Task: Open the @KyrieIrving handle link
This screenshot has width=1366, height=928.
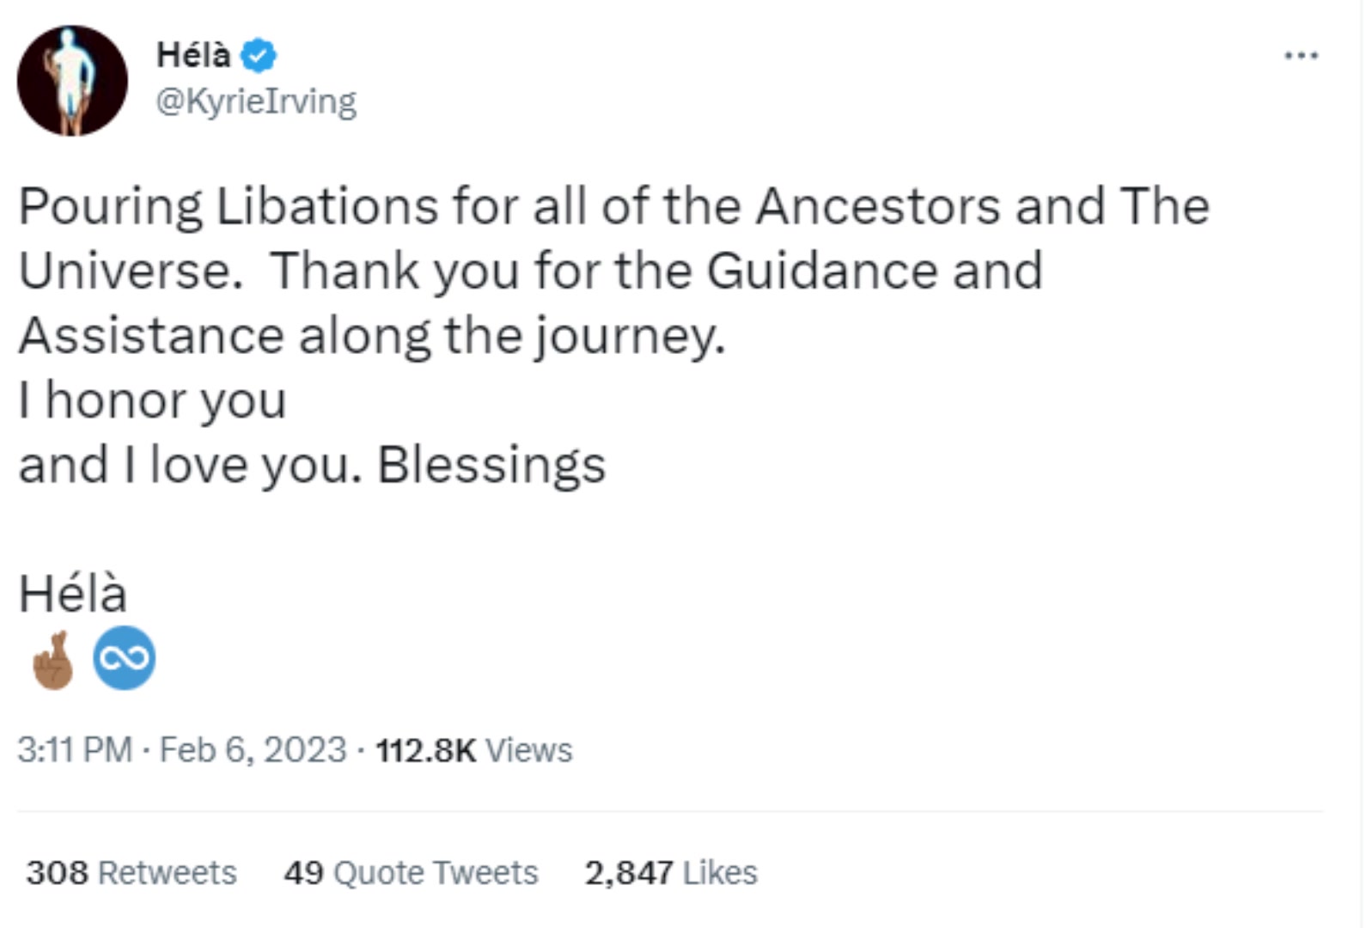Action: [x=256, y=101]
